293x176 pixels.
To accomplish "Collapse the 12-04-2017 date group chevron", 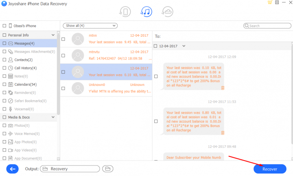I will [184, 46].
